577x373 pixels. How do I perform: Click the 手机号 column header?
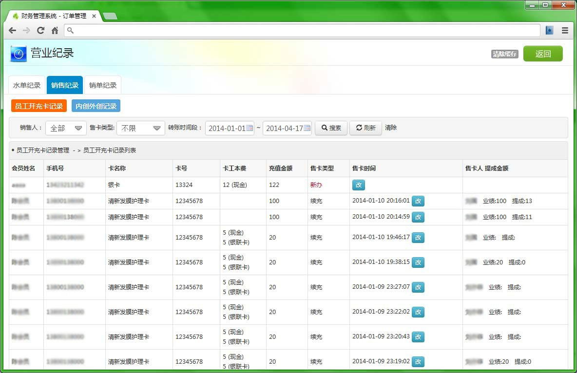pos(55,168)
